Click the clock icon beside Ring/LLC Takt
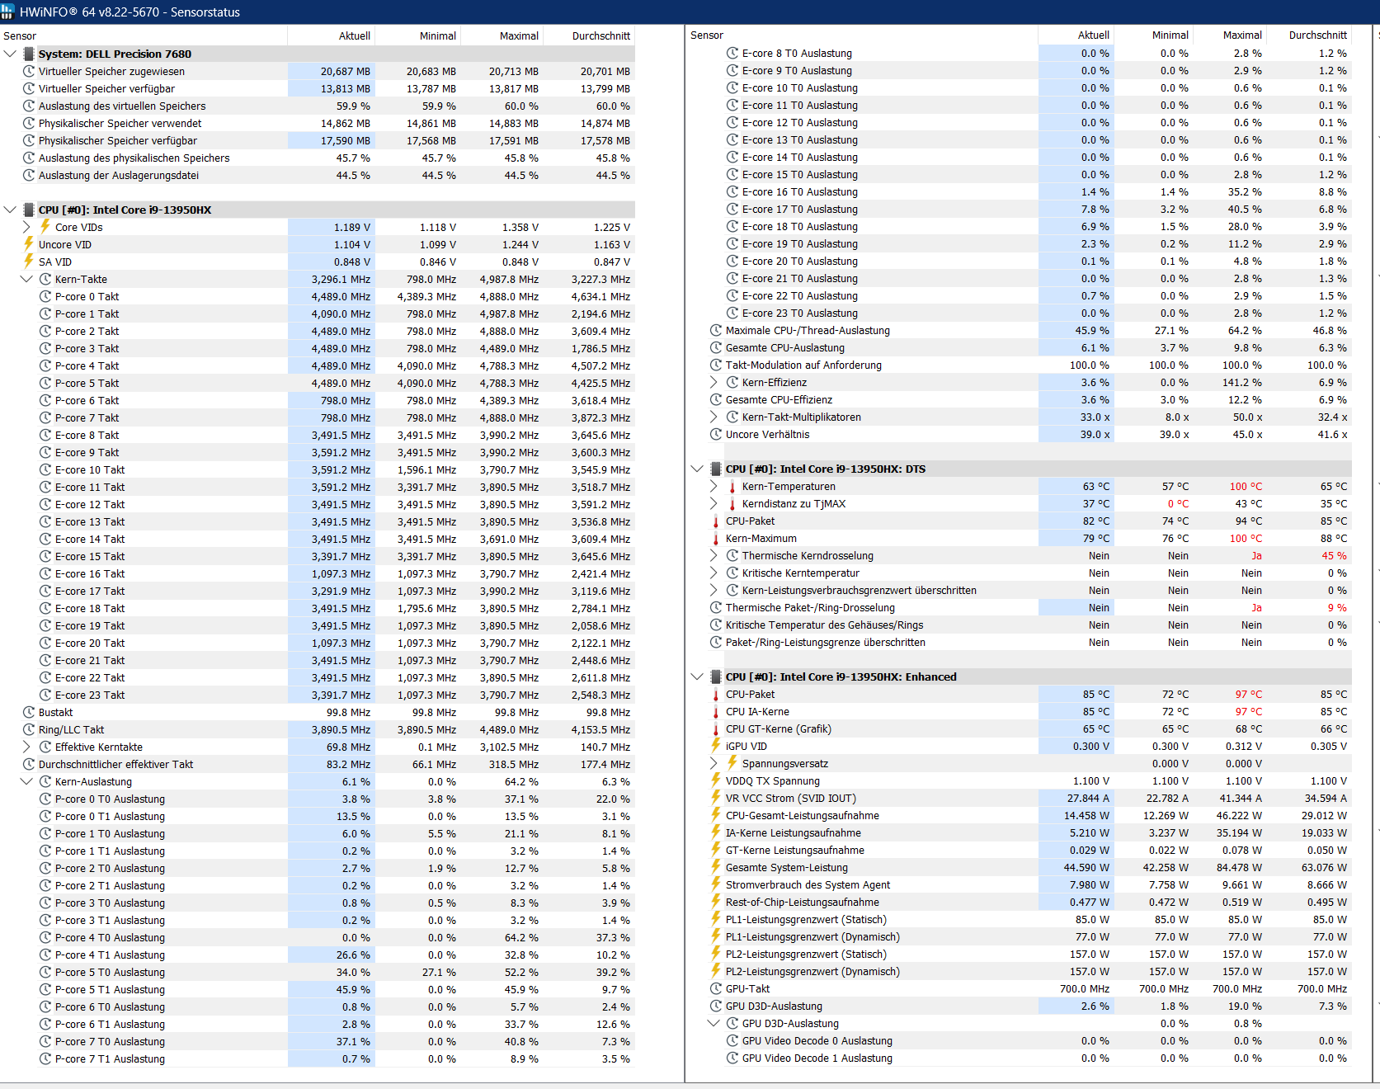Image resolution: width=1380 pixels, height=1089 pixels. point(29,729)
